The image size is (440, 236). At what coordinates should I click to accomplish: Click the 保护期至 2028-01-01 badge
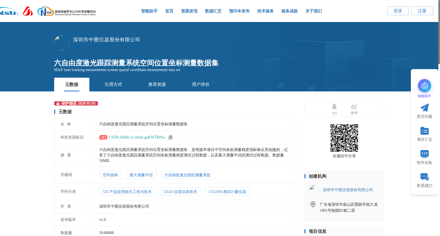pyautogui.click(x=76, y=103)
